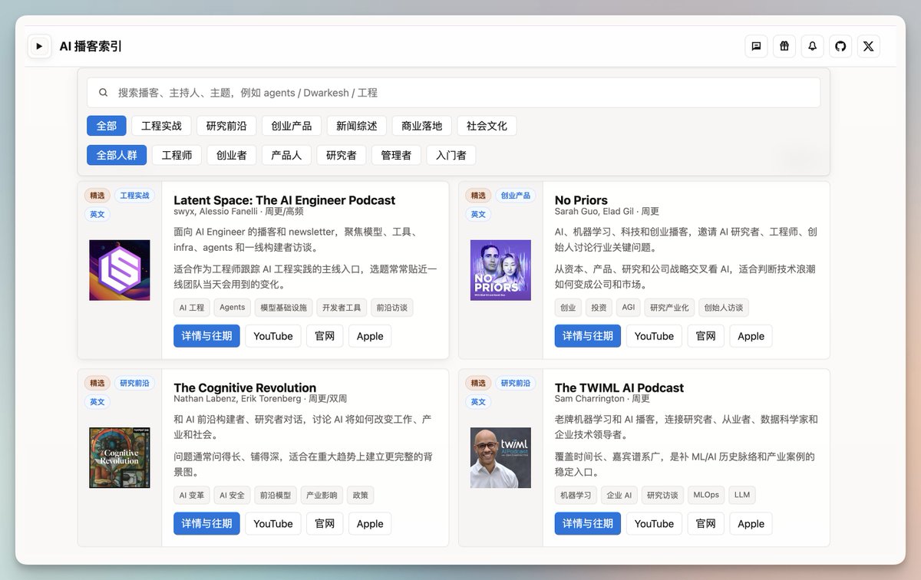The width and height of the screenshot is (921, 580).
Task: Open Apple link for The Cognitive Revolution
Action: 370,523
